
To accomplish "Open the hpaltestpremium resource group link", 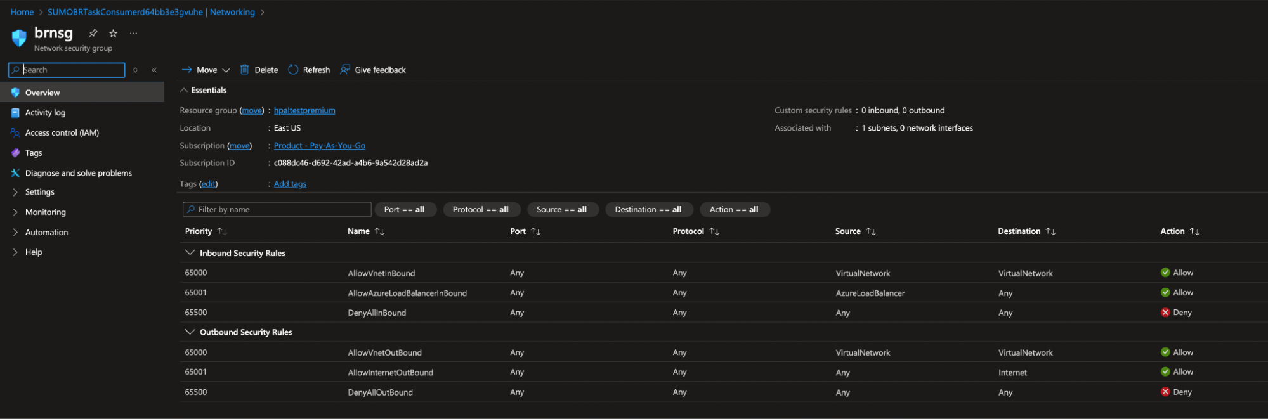I will [x=304, y=110].
